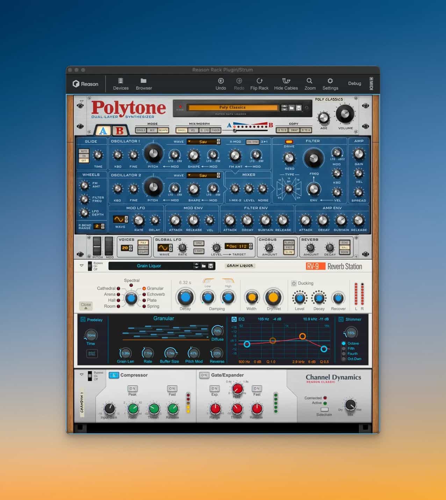The height and width of the screenshot is (500, 446).
Task: Open Settings gear in Reason toolbar
Action: tap(330, 84)
